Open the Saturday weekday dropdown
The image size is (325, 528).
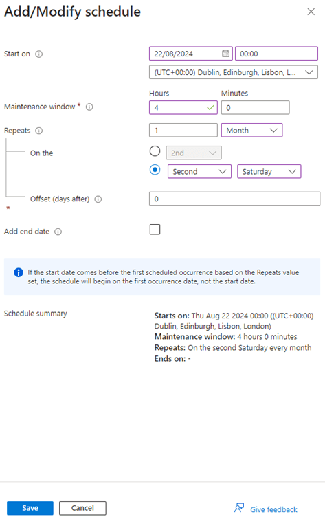[269, 171]
